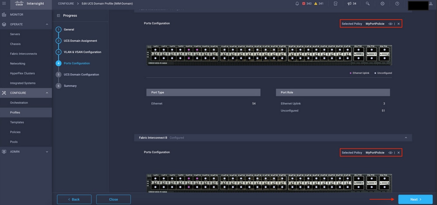This screenshot has height=205, width=437.
Task: Click the Fabric Interconnect B port diagram
Action: (269, 184)
